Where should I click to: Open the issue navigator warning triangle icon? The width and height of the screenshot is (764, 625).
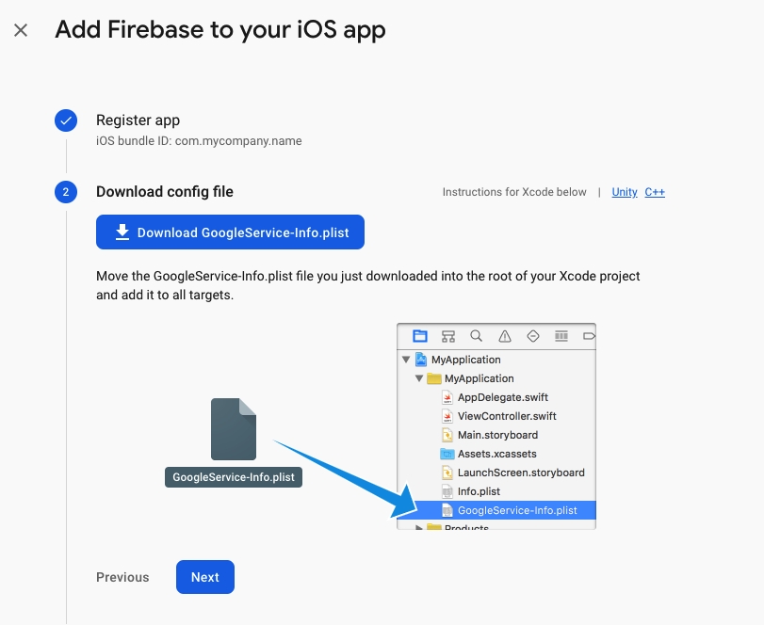click(505, 336)
